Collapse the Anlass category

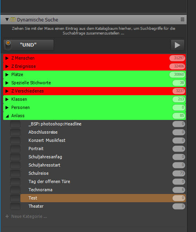point(7,116)
